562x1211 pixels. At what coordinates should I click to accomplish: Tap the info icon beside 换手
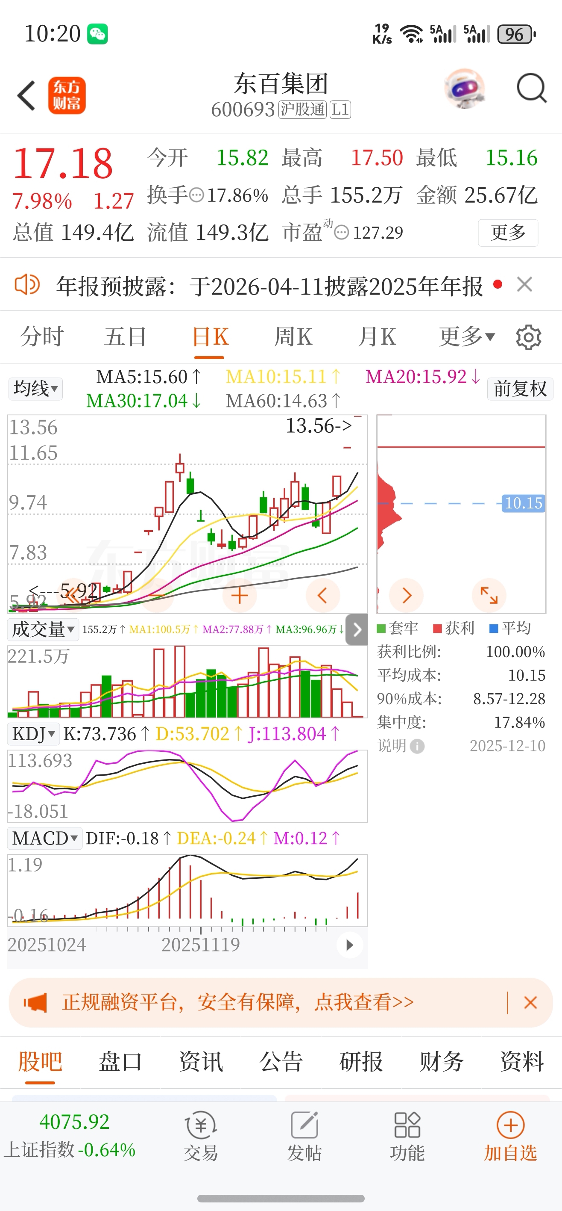tap(196, 195)
